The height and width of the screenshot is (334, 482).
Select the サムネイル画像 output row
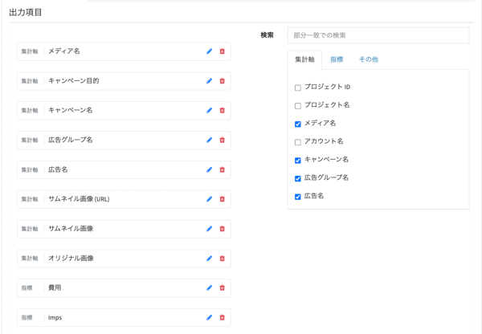coord(120,229)
